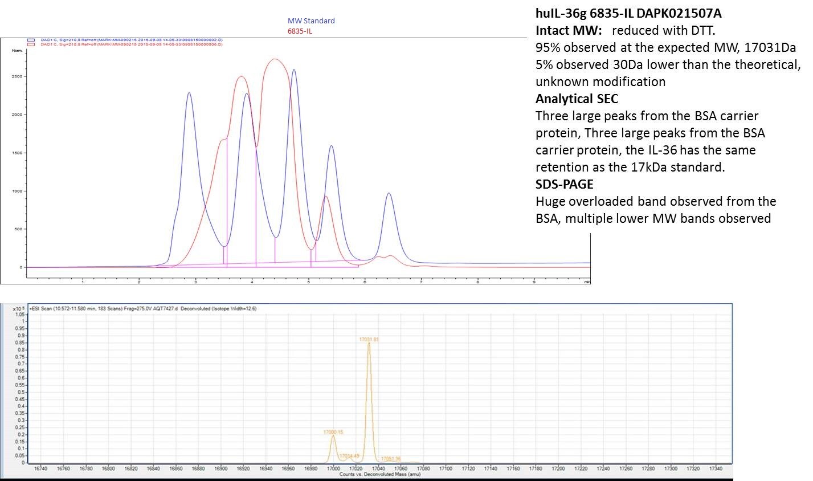Click the 'Intact MW:' heading

click(569, 30)
